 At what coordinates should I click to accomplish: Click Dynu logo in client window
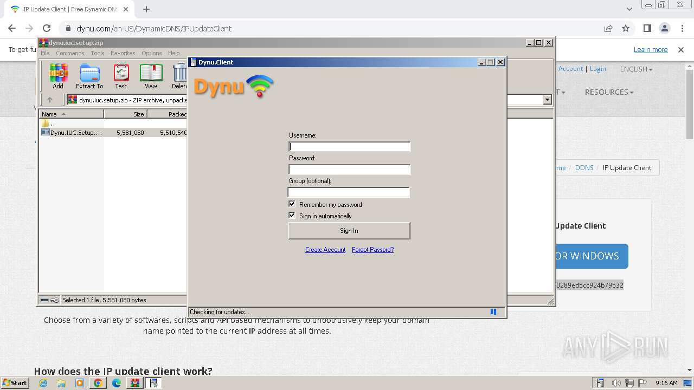click(x=234, y=86)
